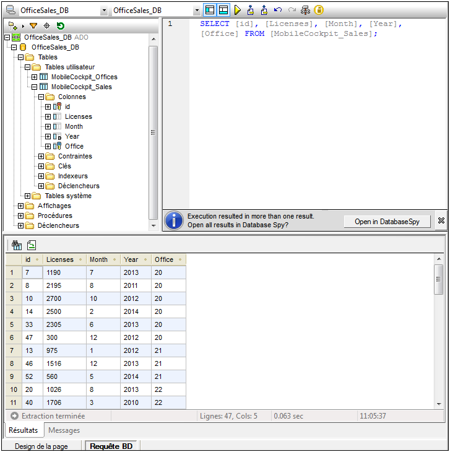Click the yellow padlock icon in the SQL toolbar
450x452 pixels.
point(319,10)
